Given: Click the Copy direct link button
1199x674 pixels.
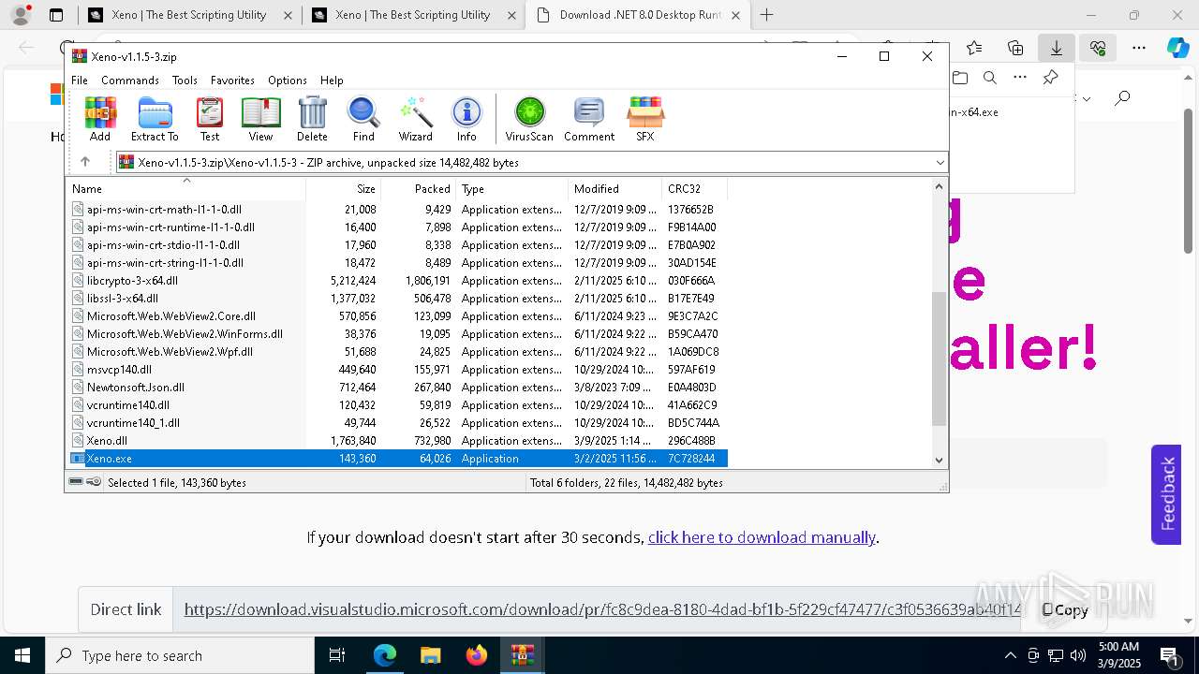Looking at the screenshot, I should [x=1065, y=609].
